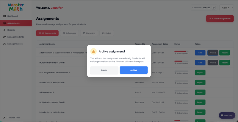Click the 'John P' assigned-to cell

point(138,92)
